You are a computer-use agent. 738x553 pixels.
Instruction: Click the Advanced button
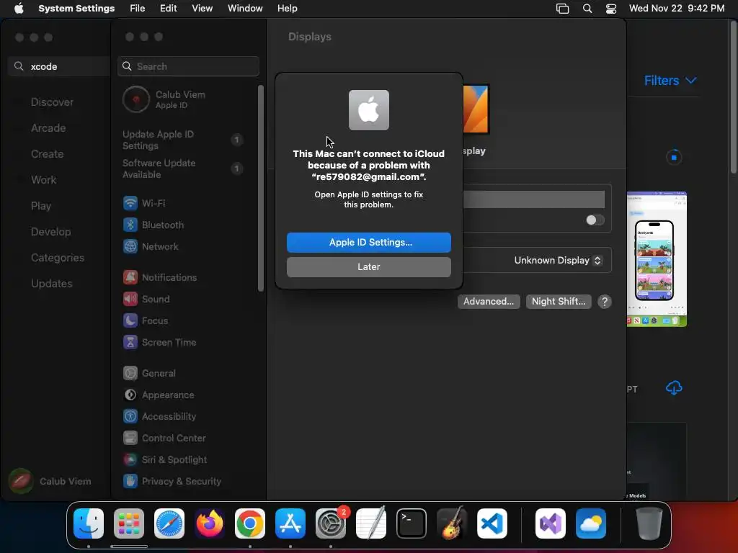tap(489, 302)
